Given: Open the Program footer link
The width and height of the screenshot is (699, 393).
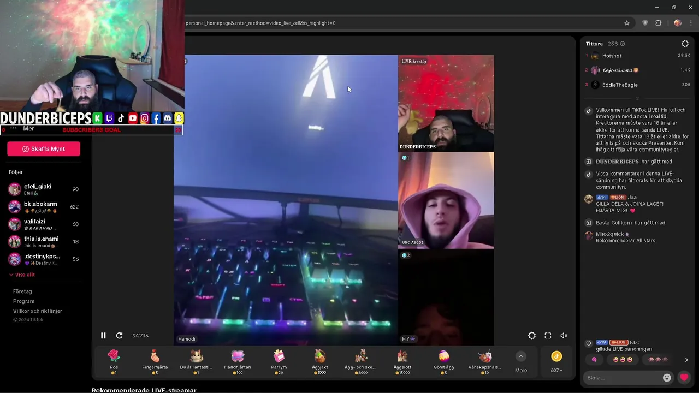Looking at the screenshot, I should click(23, 301).
